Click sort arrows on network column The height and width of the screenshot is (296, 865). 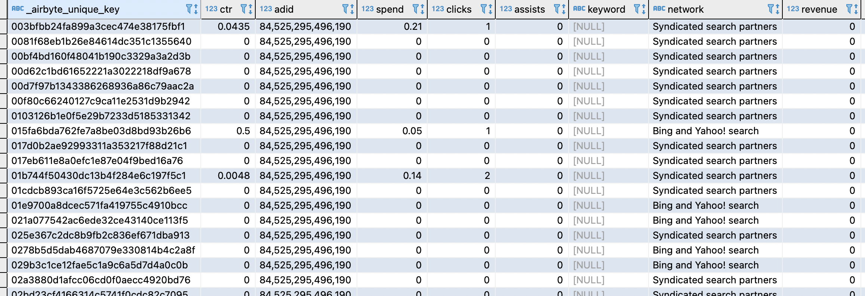[x=777, y=9]
